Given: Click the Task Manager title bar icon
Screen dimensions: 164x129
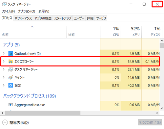Looking at the screenshot, I should 4,4.
